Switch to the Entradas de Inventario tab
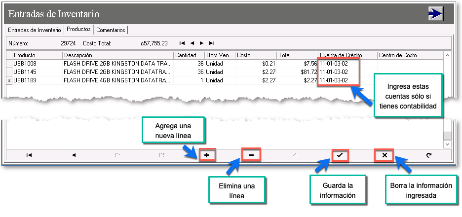Screen dimensions: 462x217 click(x=34, y=30)
